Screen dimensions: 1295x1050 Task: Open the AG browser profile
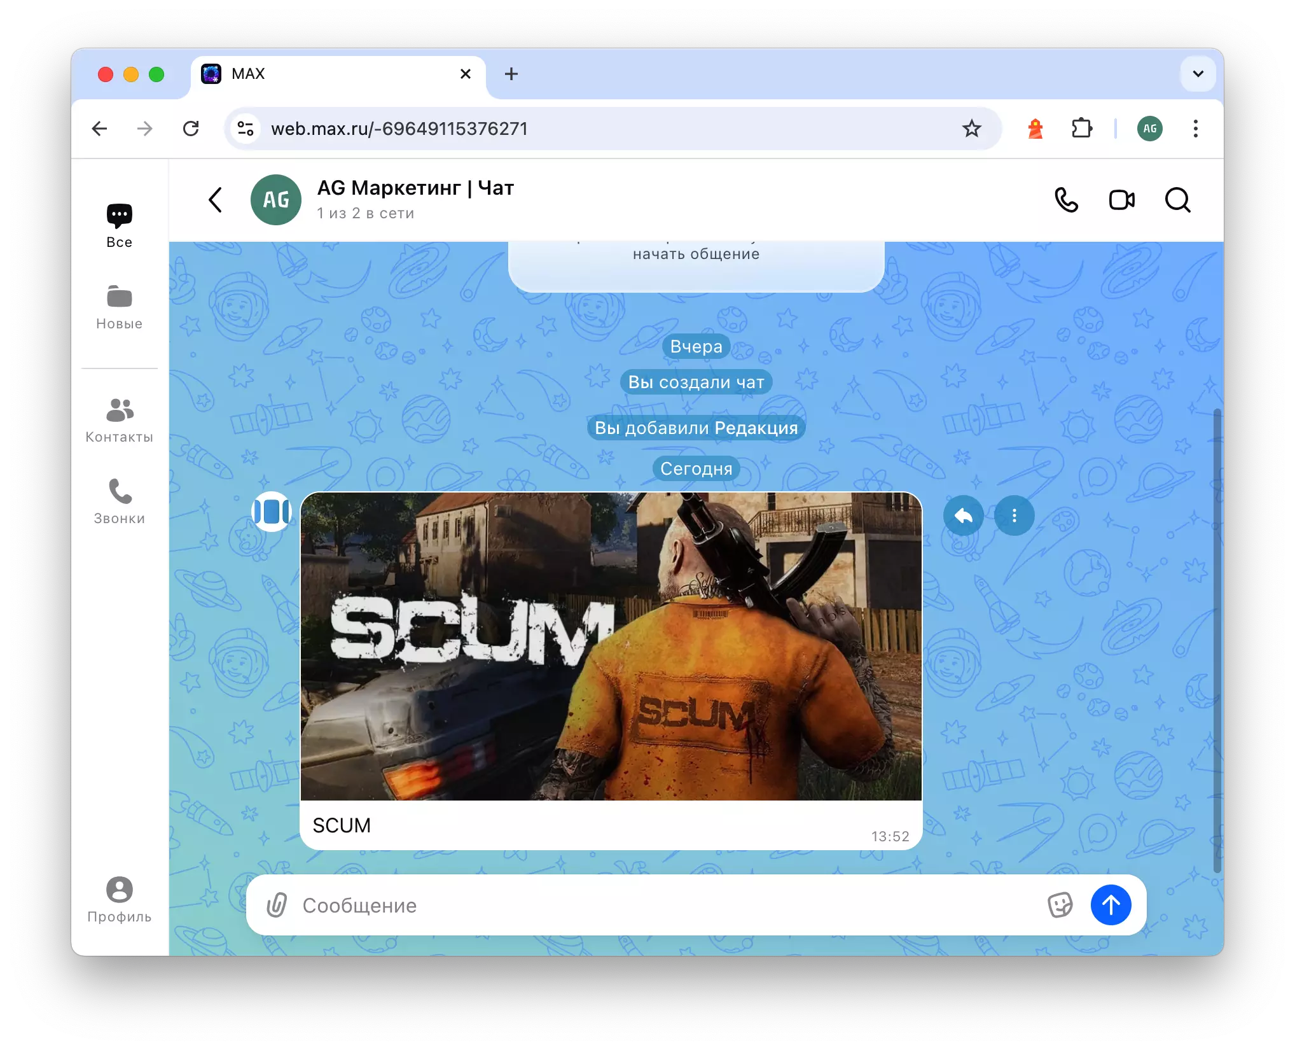pos(1149,129)
